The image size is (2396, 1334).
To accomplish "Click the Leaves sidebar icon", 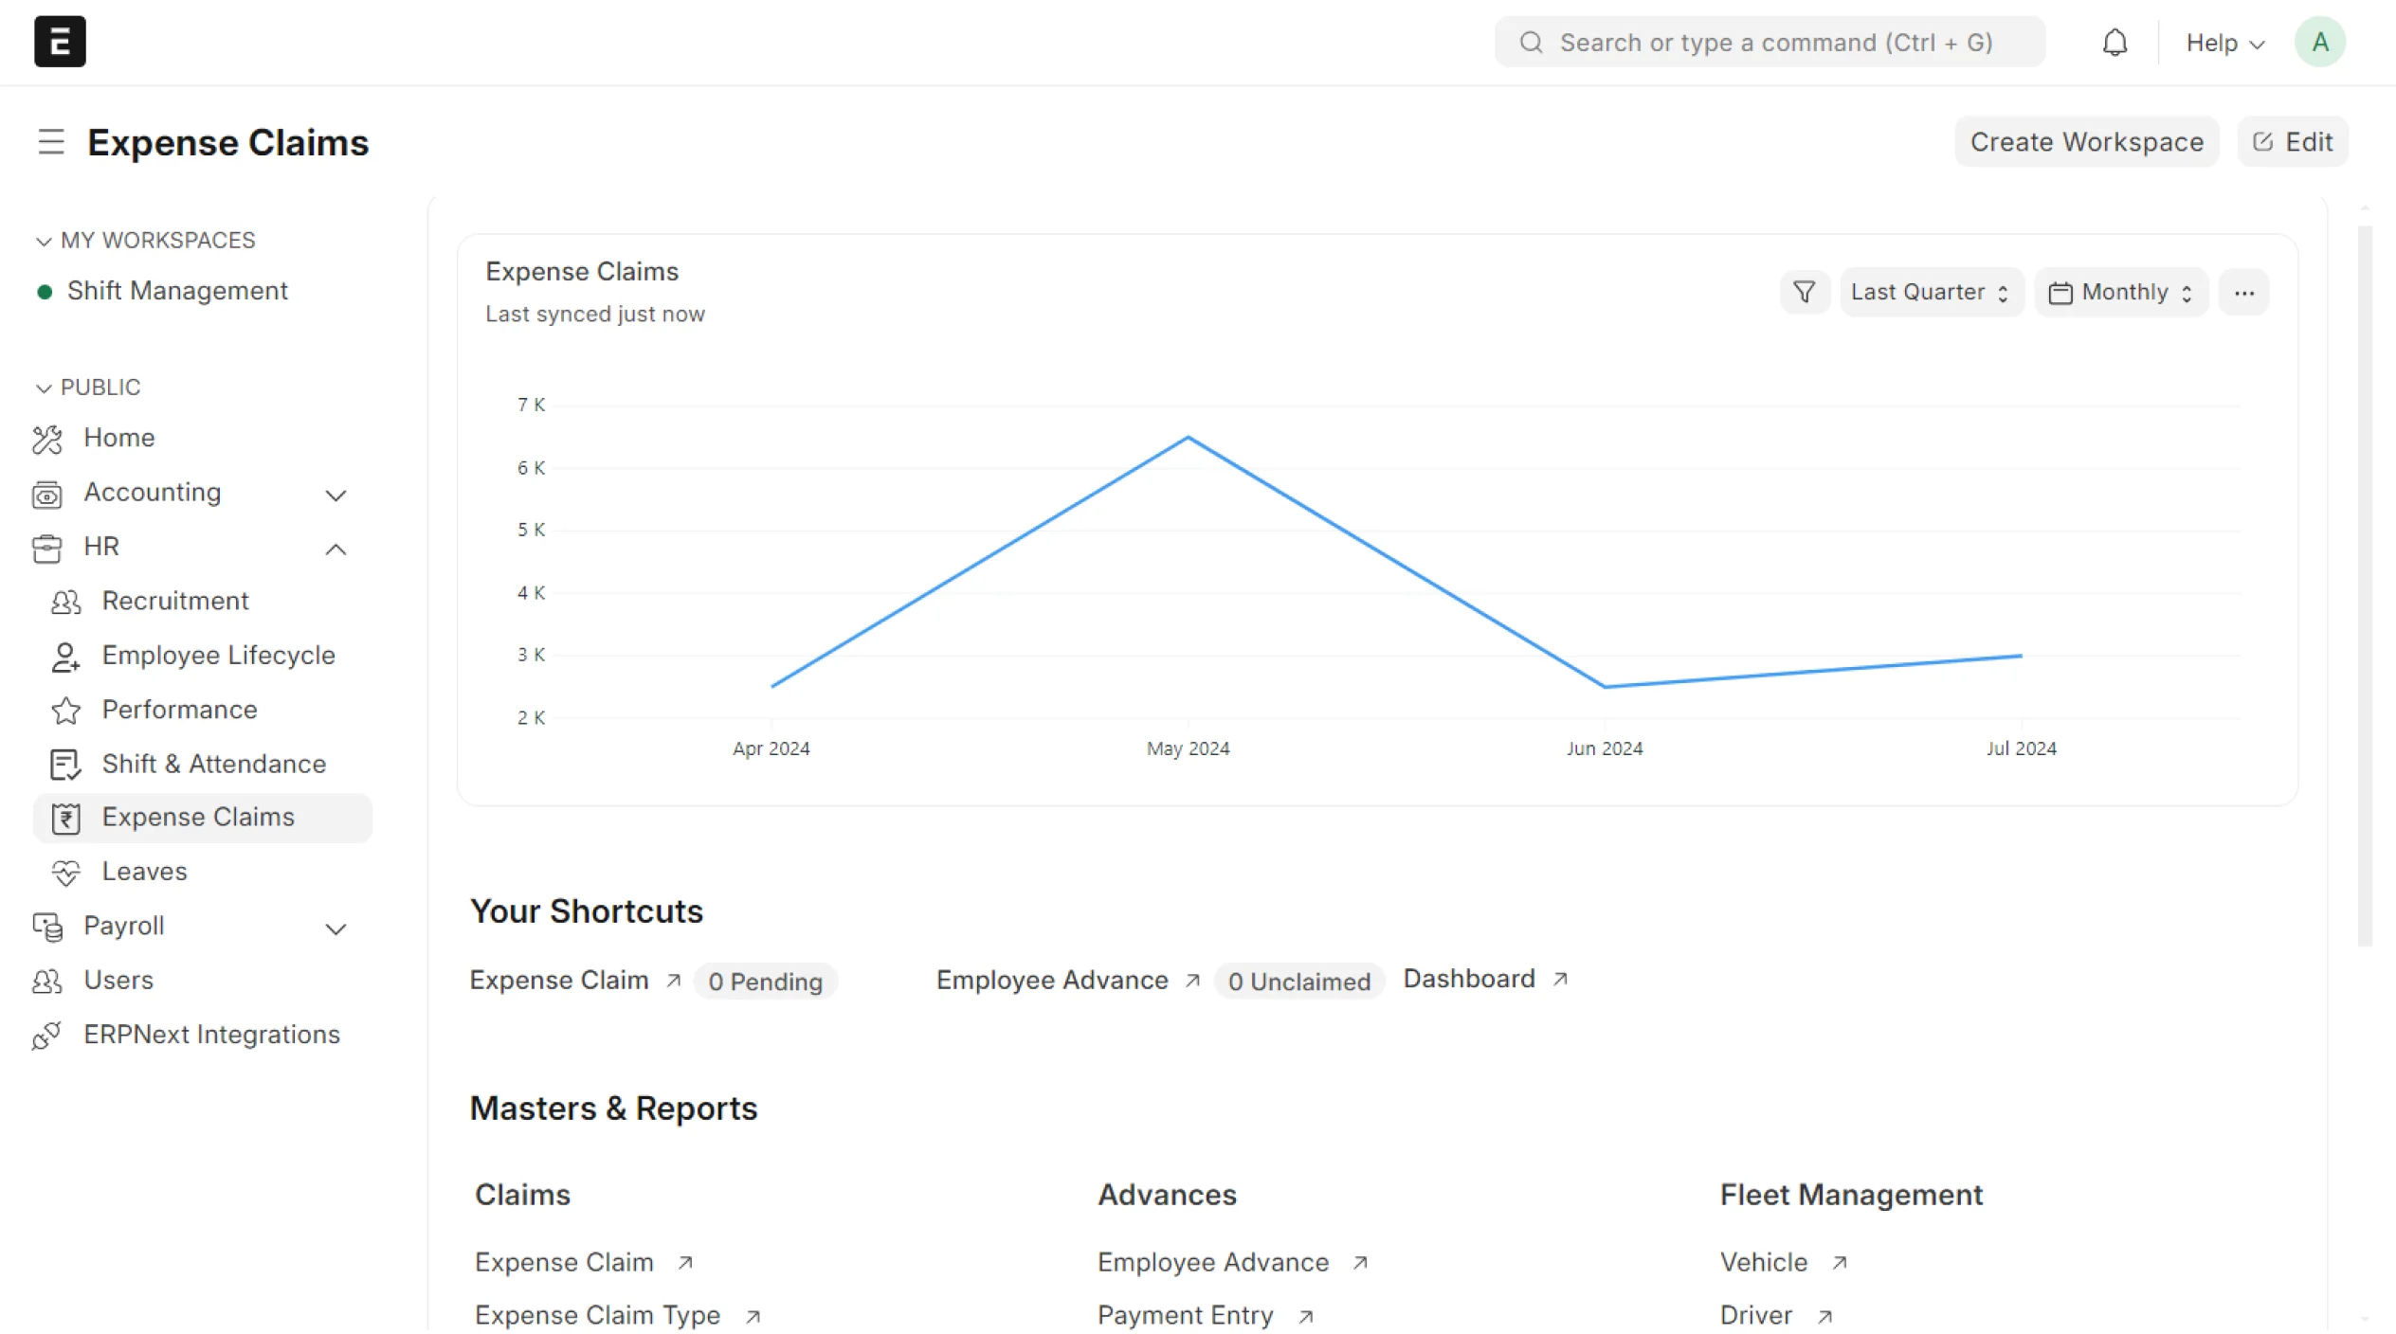I will click(66, 873).
